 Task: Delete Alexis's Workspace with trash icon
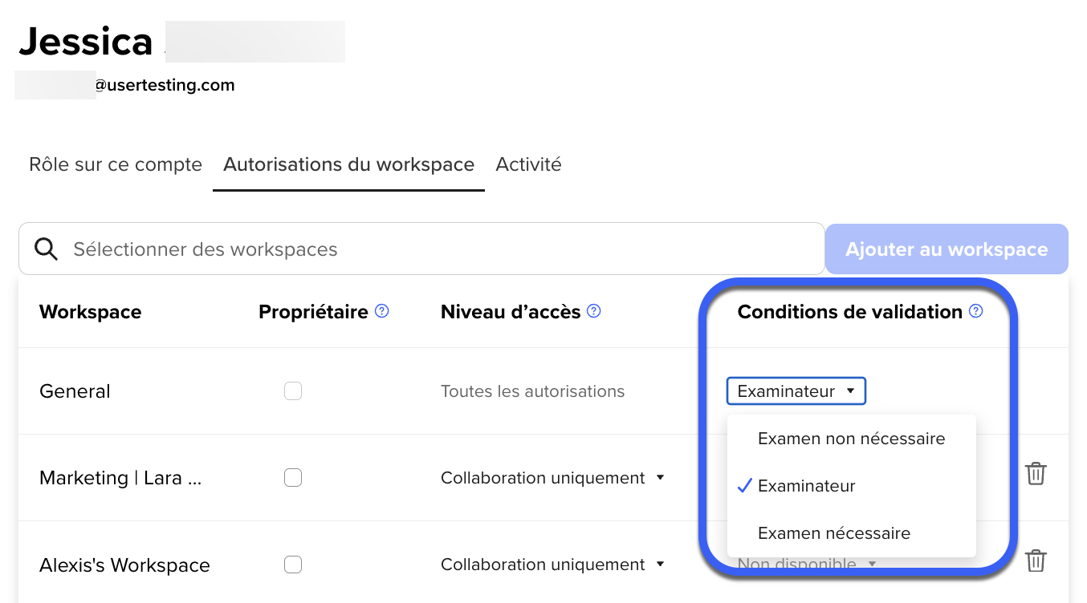[x=1036, y=561]
